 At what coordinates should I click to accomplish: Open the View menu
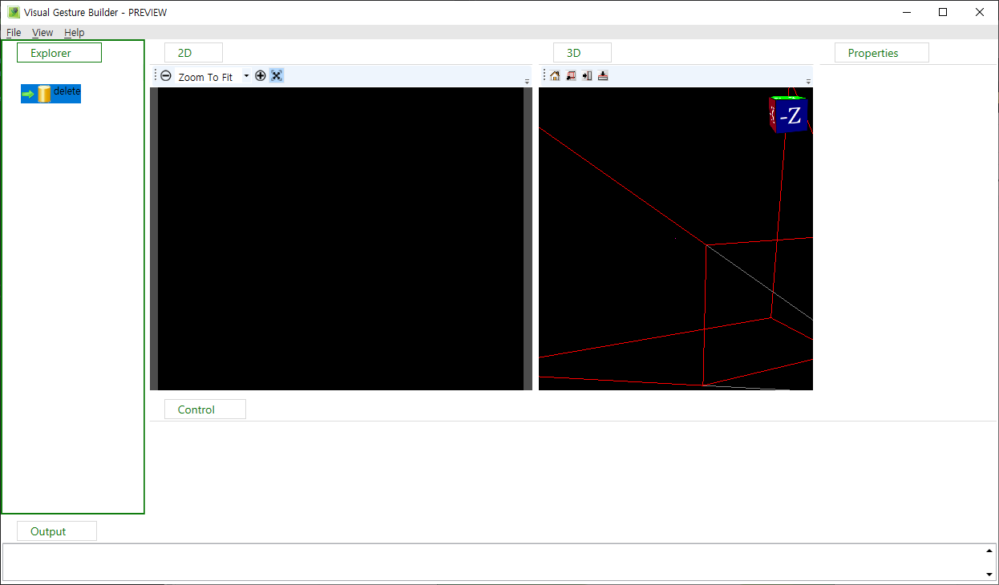point(42,33)
